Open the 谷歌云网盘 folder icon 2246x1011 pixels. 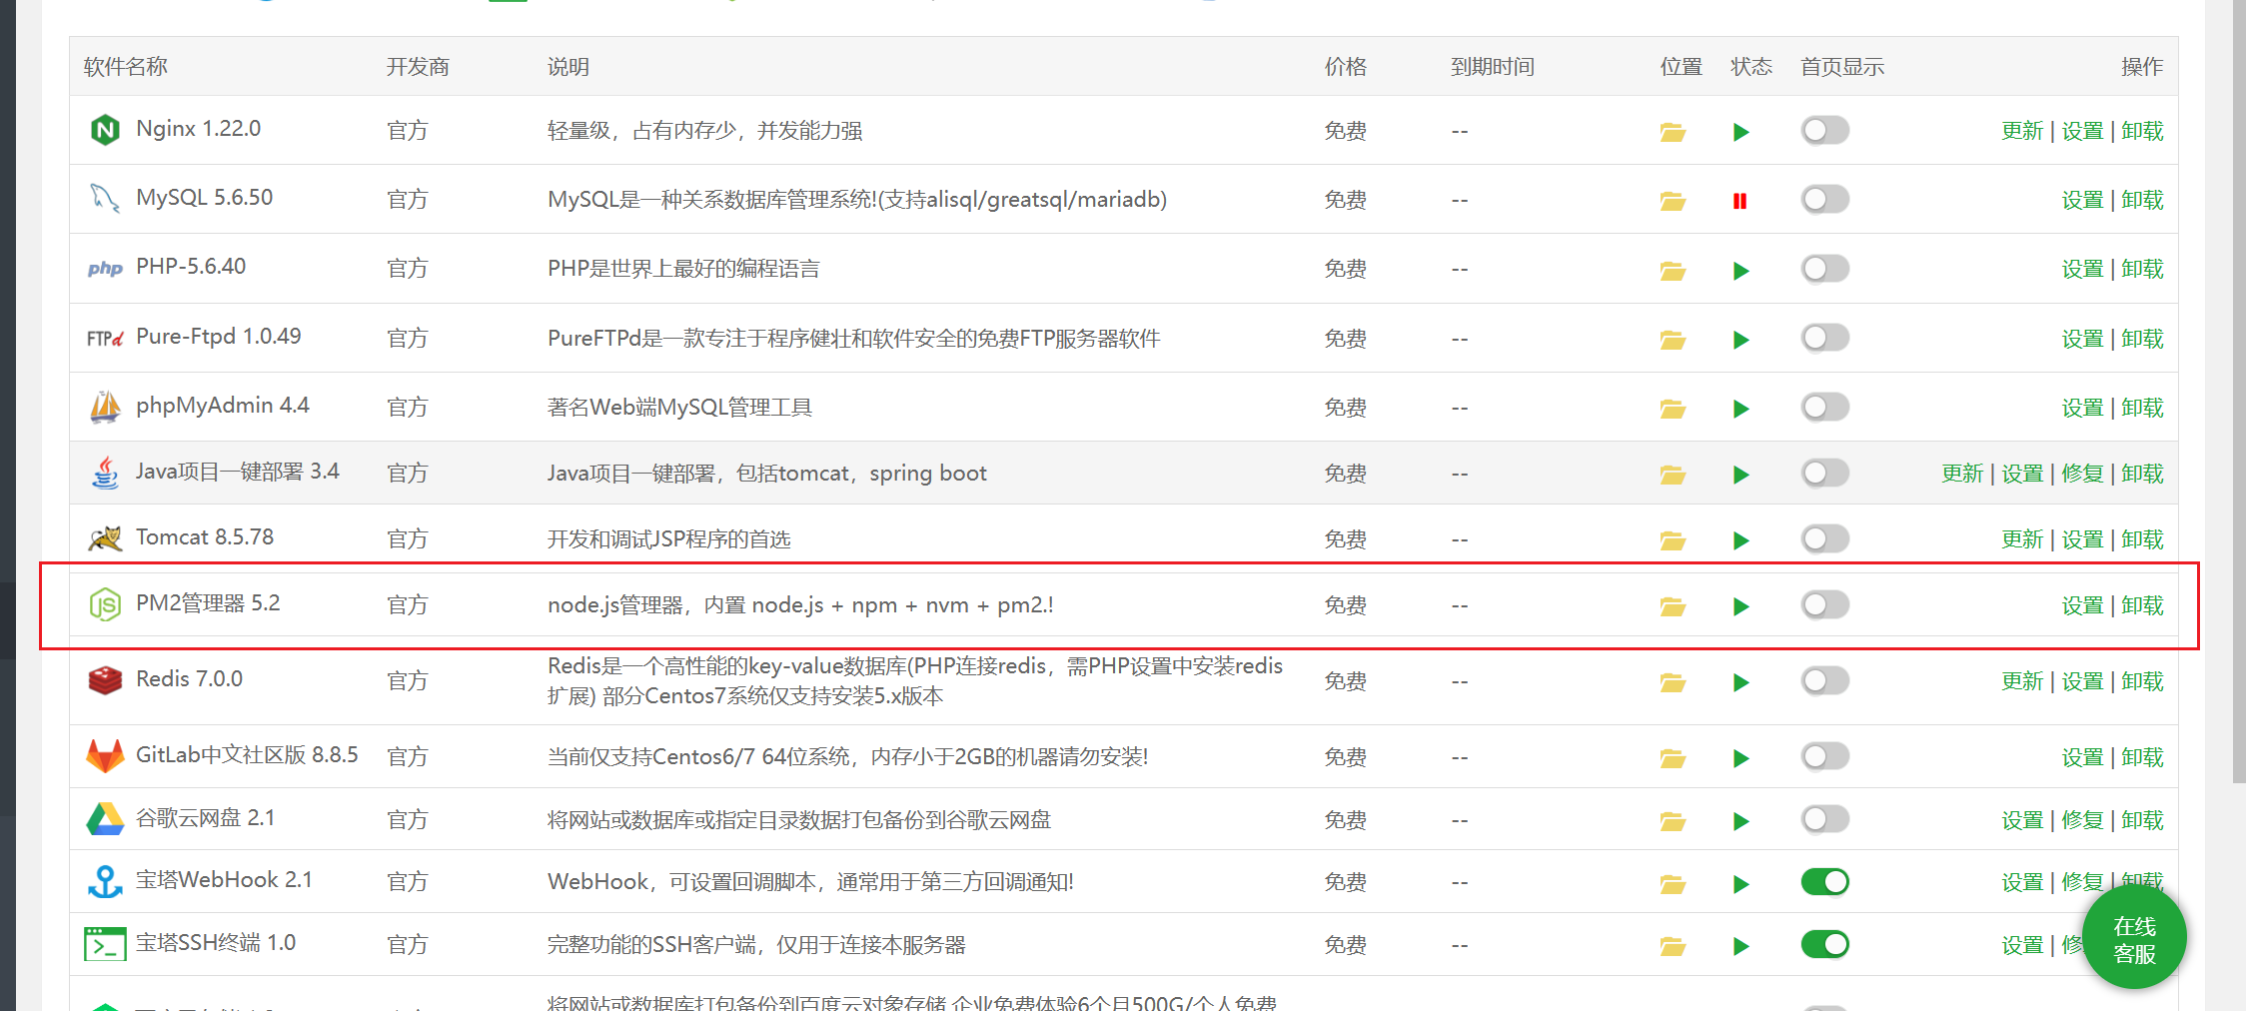(x=1673, y=821)
